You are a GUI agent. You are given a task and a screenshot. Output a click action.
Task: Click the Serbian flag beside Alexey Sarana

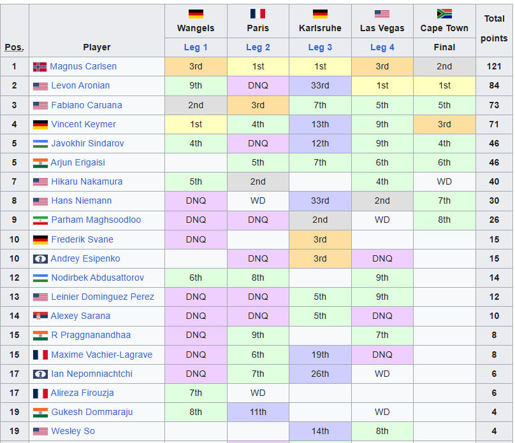coord(40,316)
